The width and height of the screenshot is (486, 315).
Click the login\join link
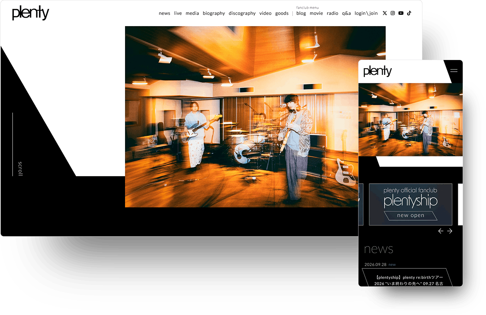(x=366, y=13)
